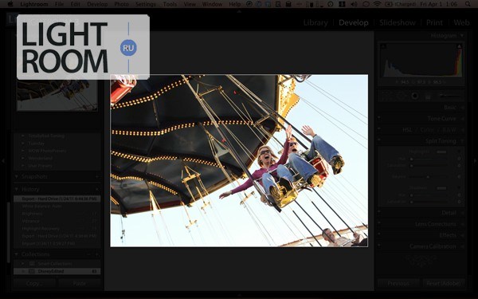Toggle Lens Corrections panel on/off switch
The image size is (478, 299).
click(x=379, y=224)
